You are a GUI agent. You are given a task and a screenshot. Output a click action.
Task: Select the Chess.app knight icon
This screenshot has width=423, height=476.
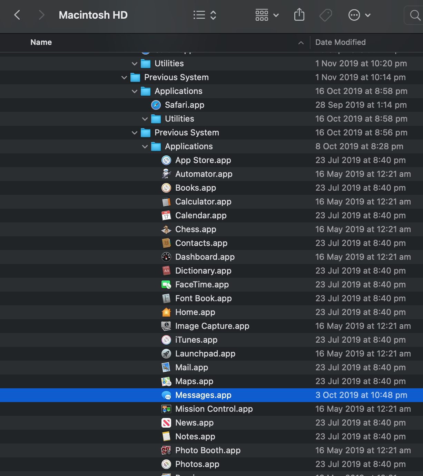pos(166,229)
